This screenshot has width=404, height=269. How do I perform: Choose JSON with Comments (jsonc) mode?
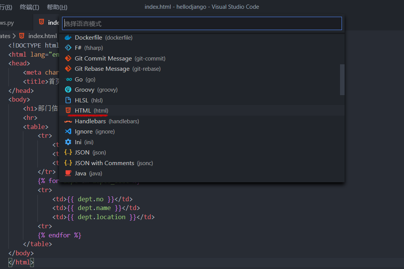[202, 163]
